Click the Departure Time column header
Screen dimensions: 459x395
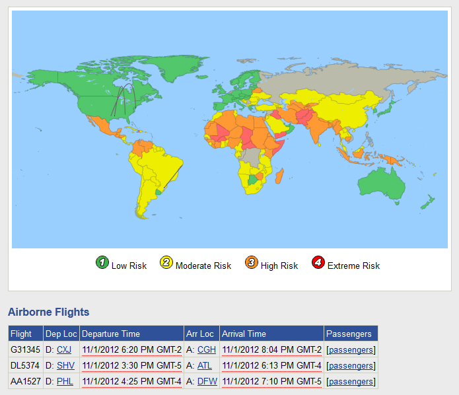pyautogui.click(x=111, y=334)
